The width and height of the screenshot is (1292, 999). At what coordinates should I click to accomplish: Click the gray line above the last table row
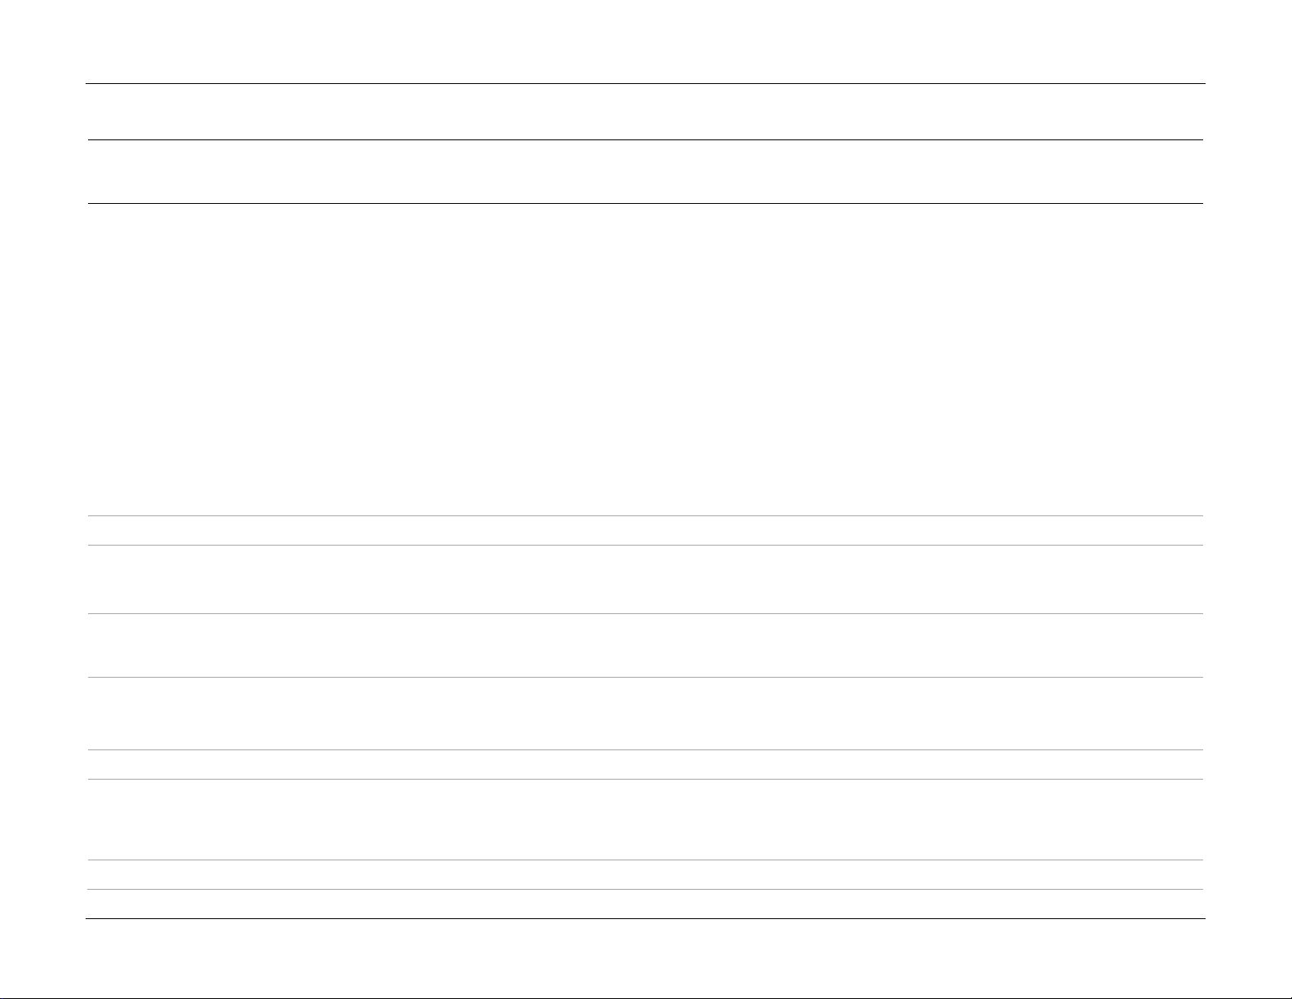pyautogui.click(x=646, y=889)
